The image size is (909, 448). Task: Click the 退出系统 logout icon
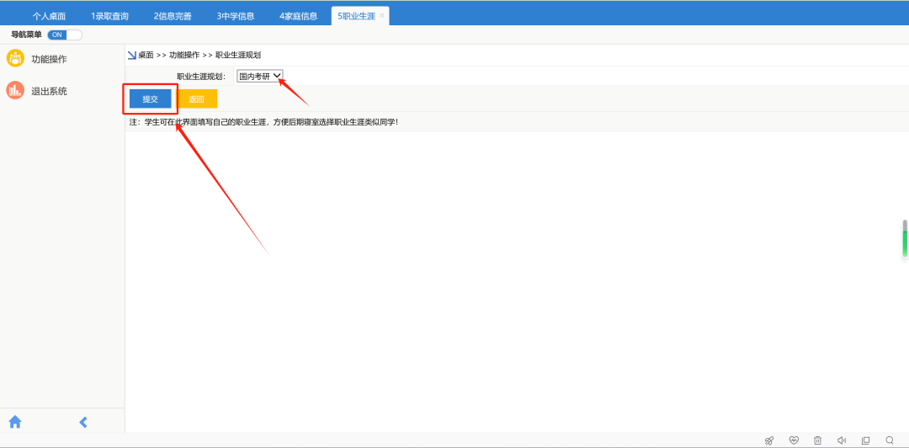pyautogui.click(x=15, y=90)
